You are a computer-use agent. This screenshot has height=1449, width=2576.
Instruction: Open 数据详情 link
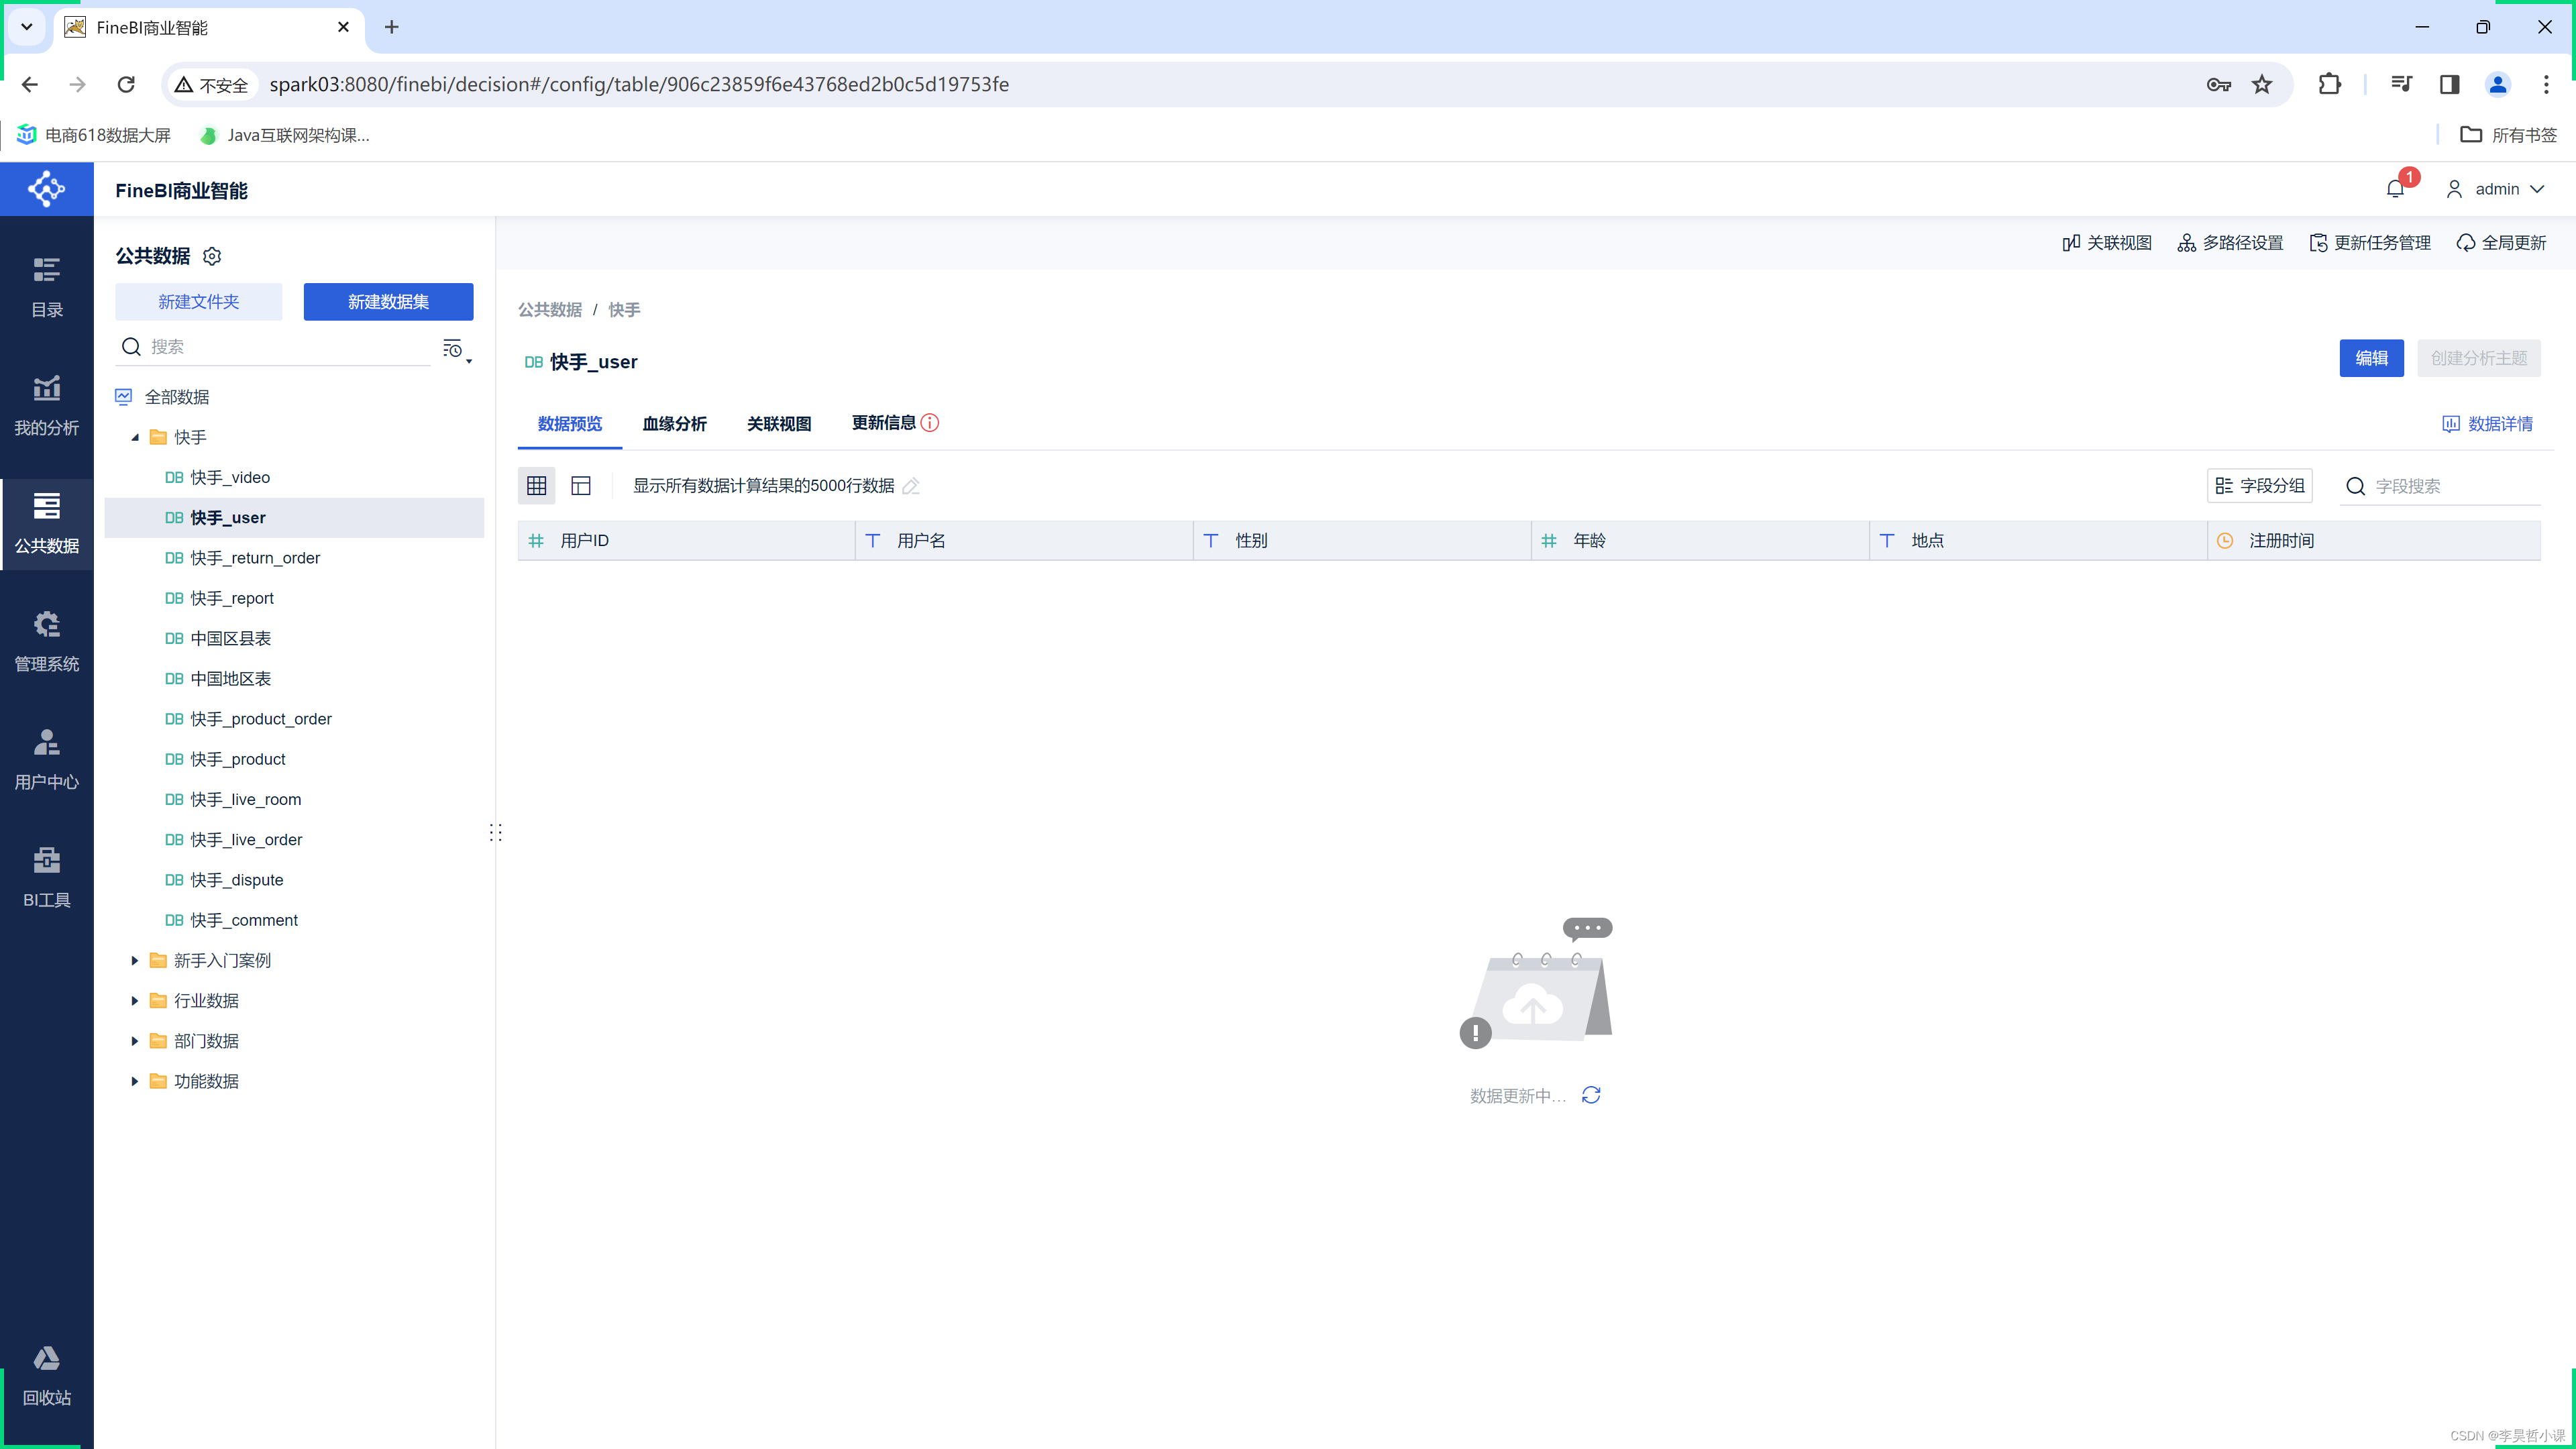(2487, 424)
